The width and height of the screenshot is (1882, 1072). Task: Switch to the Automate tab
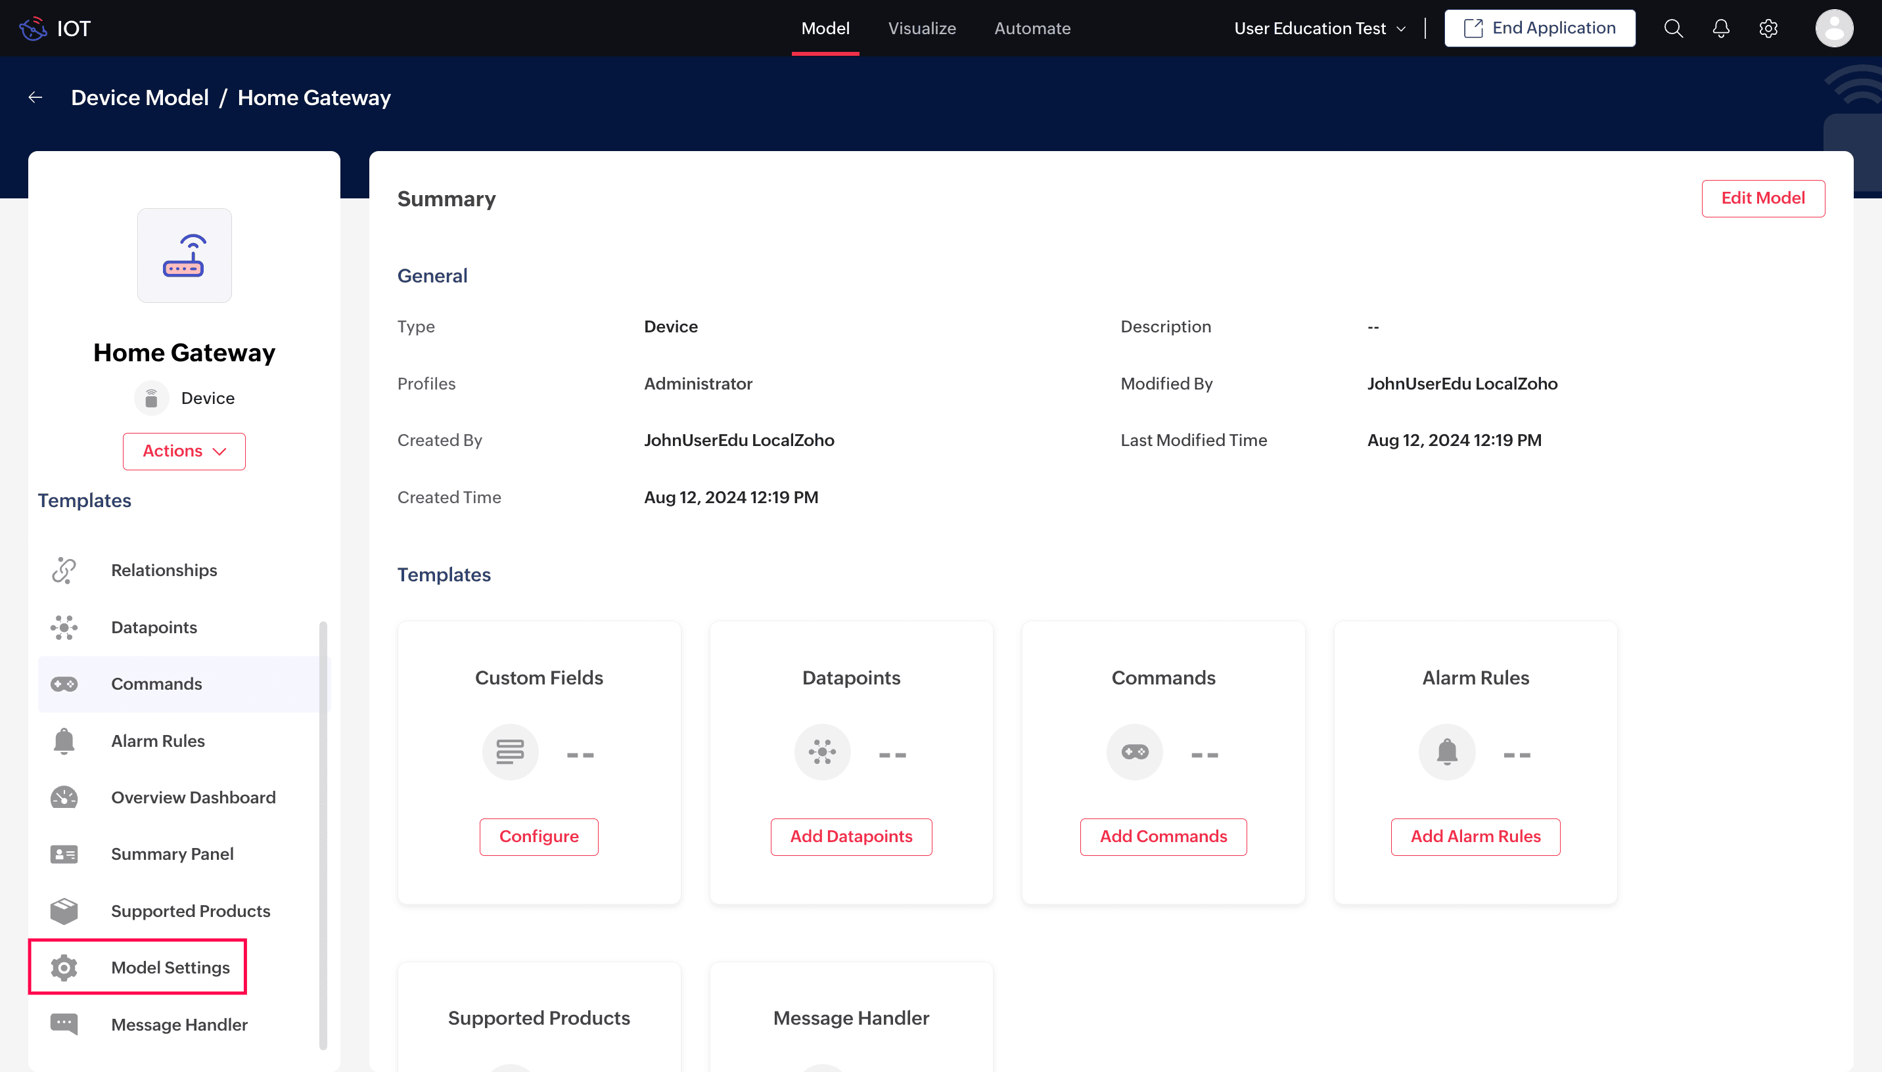click(x=1032, y=28)
